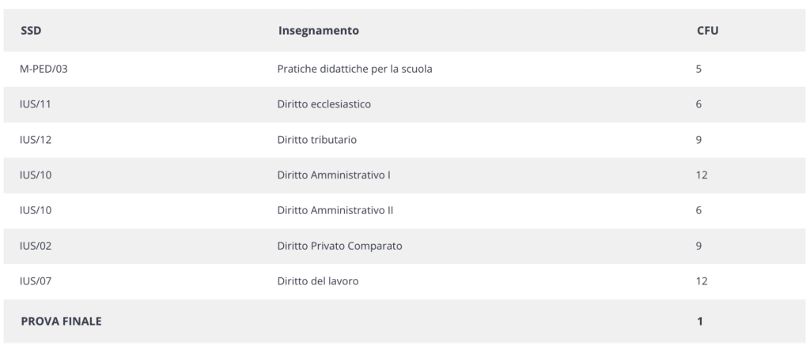Click the Insegnamento column header
810x350 pixels.
pyautogui.click(x=318, y=31)
